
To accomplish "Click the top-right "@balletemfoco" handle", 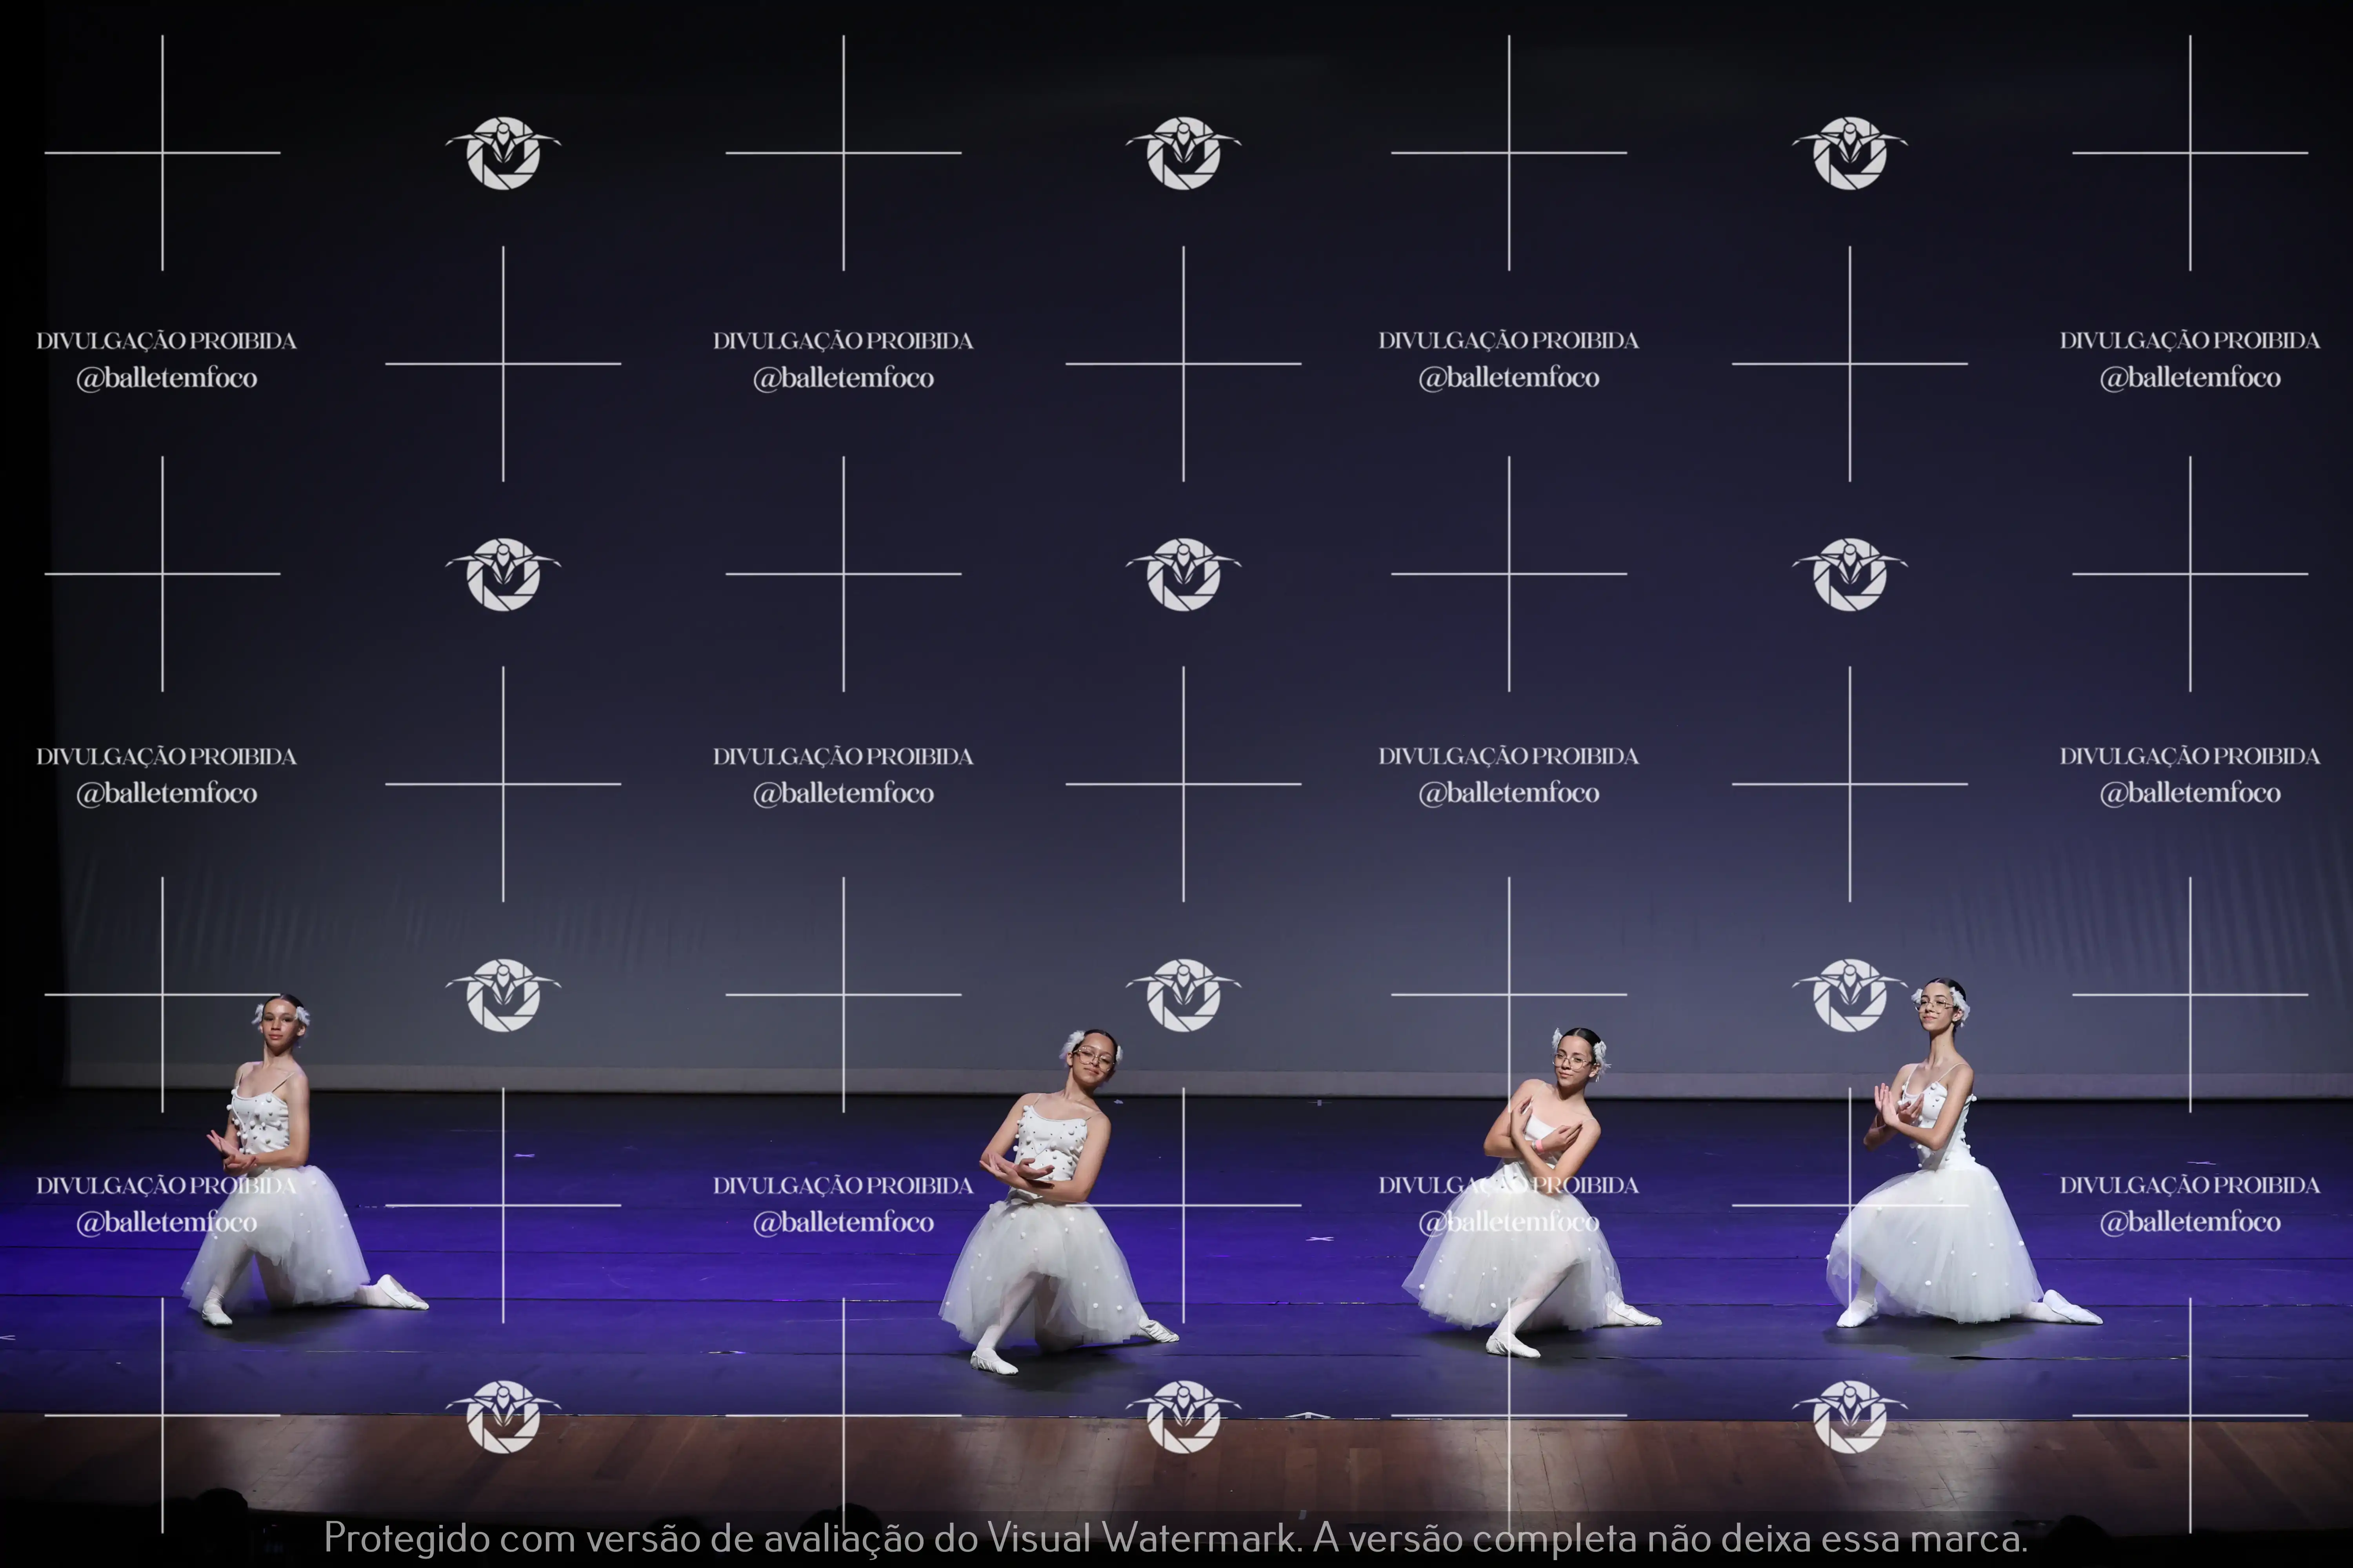I will coord(2190,378).
